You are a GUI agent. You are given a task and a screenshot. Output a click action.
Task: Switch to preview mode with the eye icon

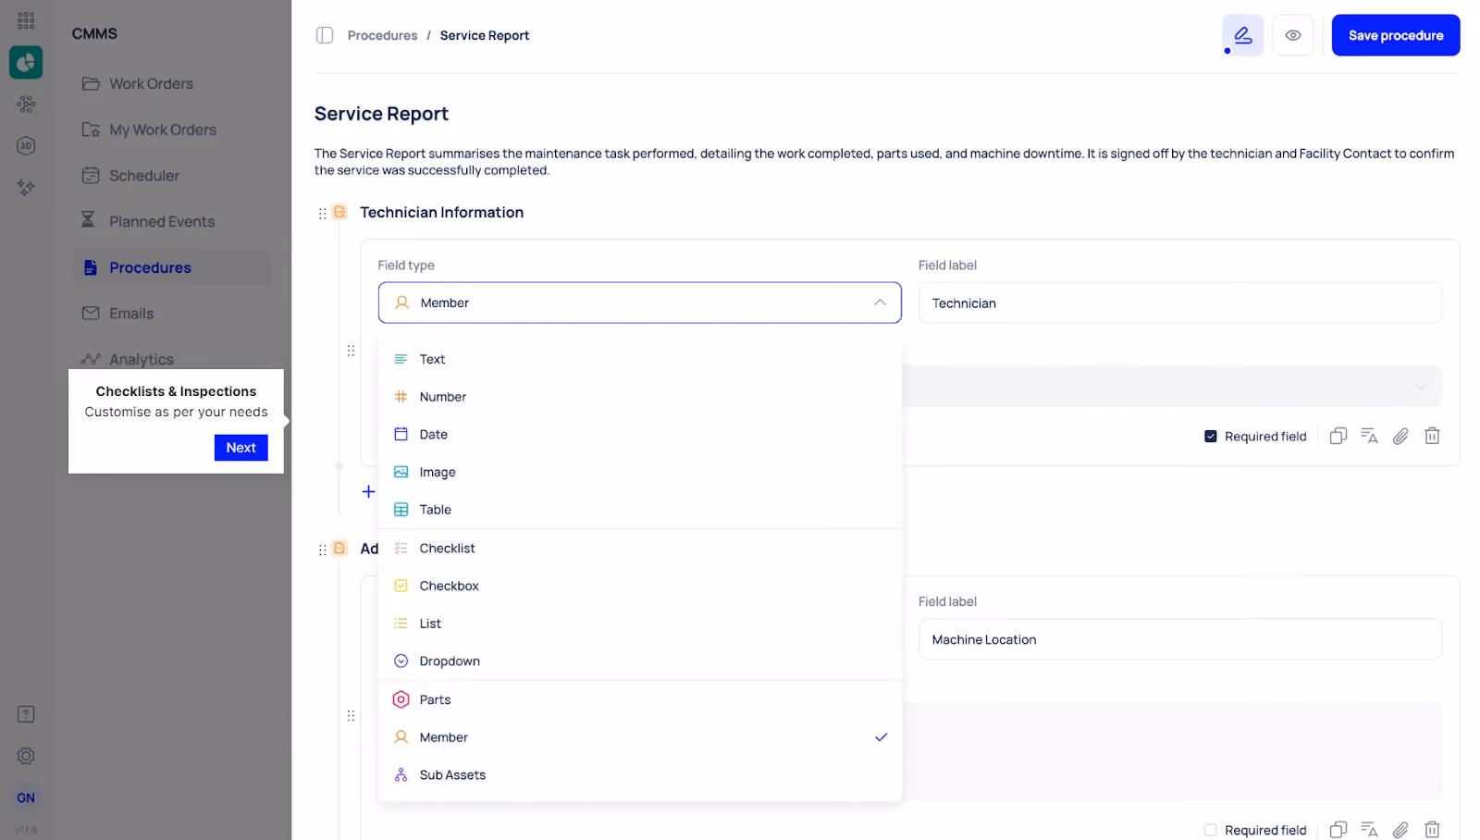(x=1293, y=35)
